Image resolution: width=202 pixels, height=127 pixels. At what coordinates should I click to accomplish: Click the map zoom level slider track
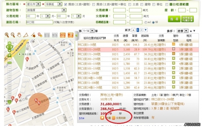10,79
